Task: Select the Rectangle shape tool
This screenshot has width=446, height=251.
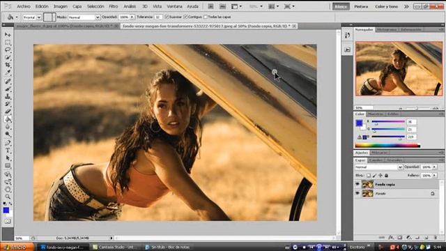Action: pyautogui.click(x=8, y=166)
